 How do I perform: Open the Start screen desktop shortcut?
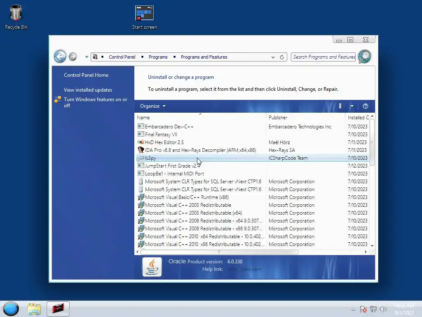coord(145,17)
